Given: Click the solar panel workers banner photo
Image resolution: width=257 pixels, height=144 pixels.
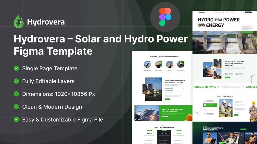Looking at the screenshot, I should (147, 113).
